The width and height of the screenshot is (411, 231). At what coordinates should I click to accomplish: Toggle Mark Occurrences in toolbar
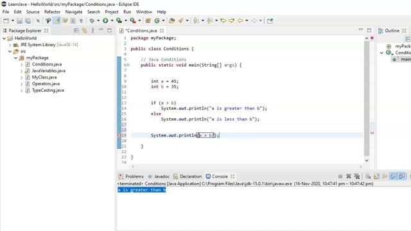tap(57, 21)
